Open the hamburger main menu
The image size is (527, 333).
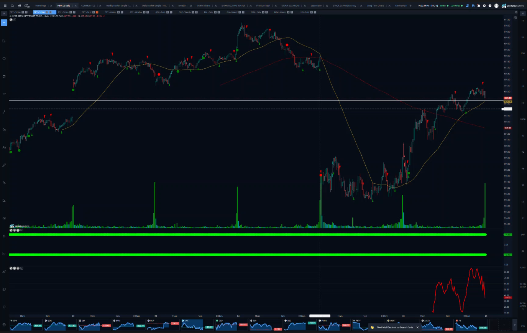[5, 6]
